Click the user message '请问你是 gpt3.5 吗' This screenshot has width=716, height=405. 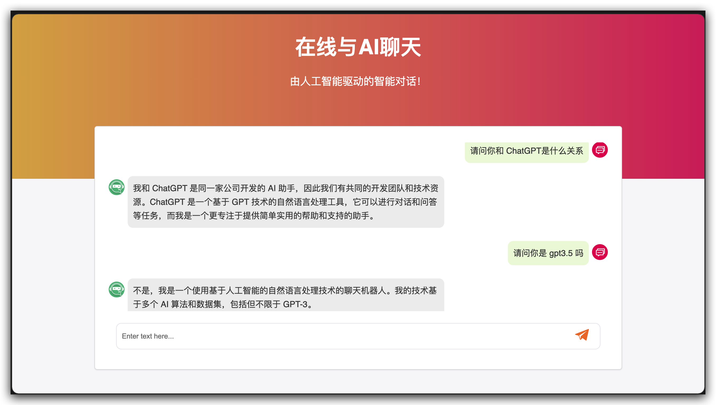point(548,253)
